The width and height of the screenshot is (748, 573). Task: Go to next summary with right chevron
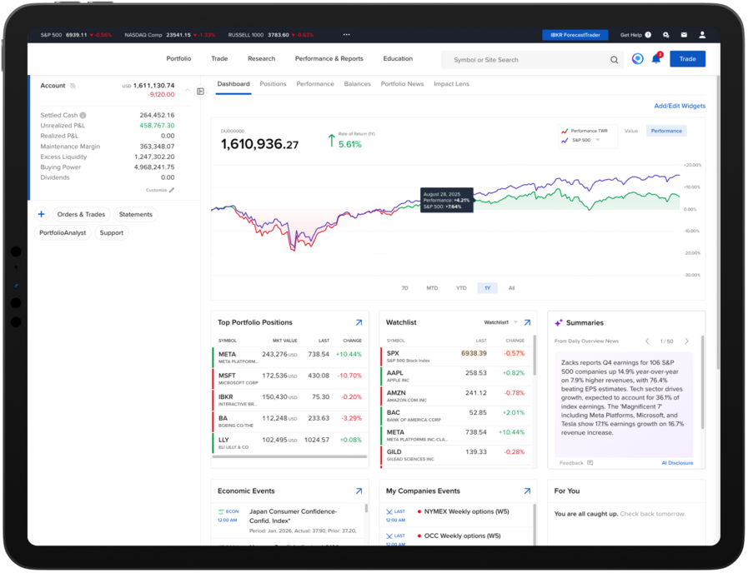(x=686, y=341)
